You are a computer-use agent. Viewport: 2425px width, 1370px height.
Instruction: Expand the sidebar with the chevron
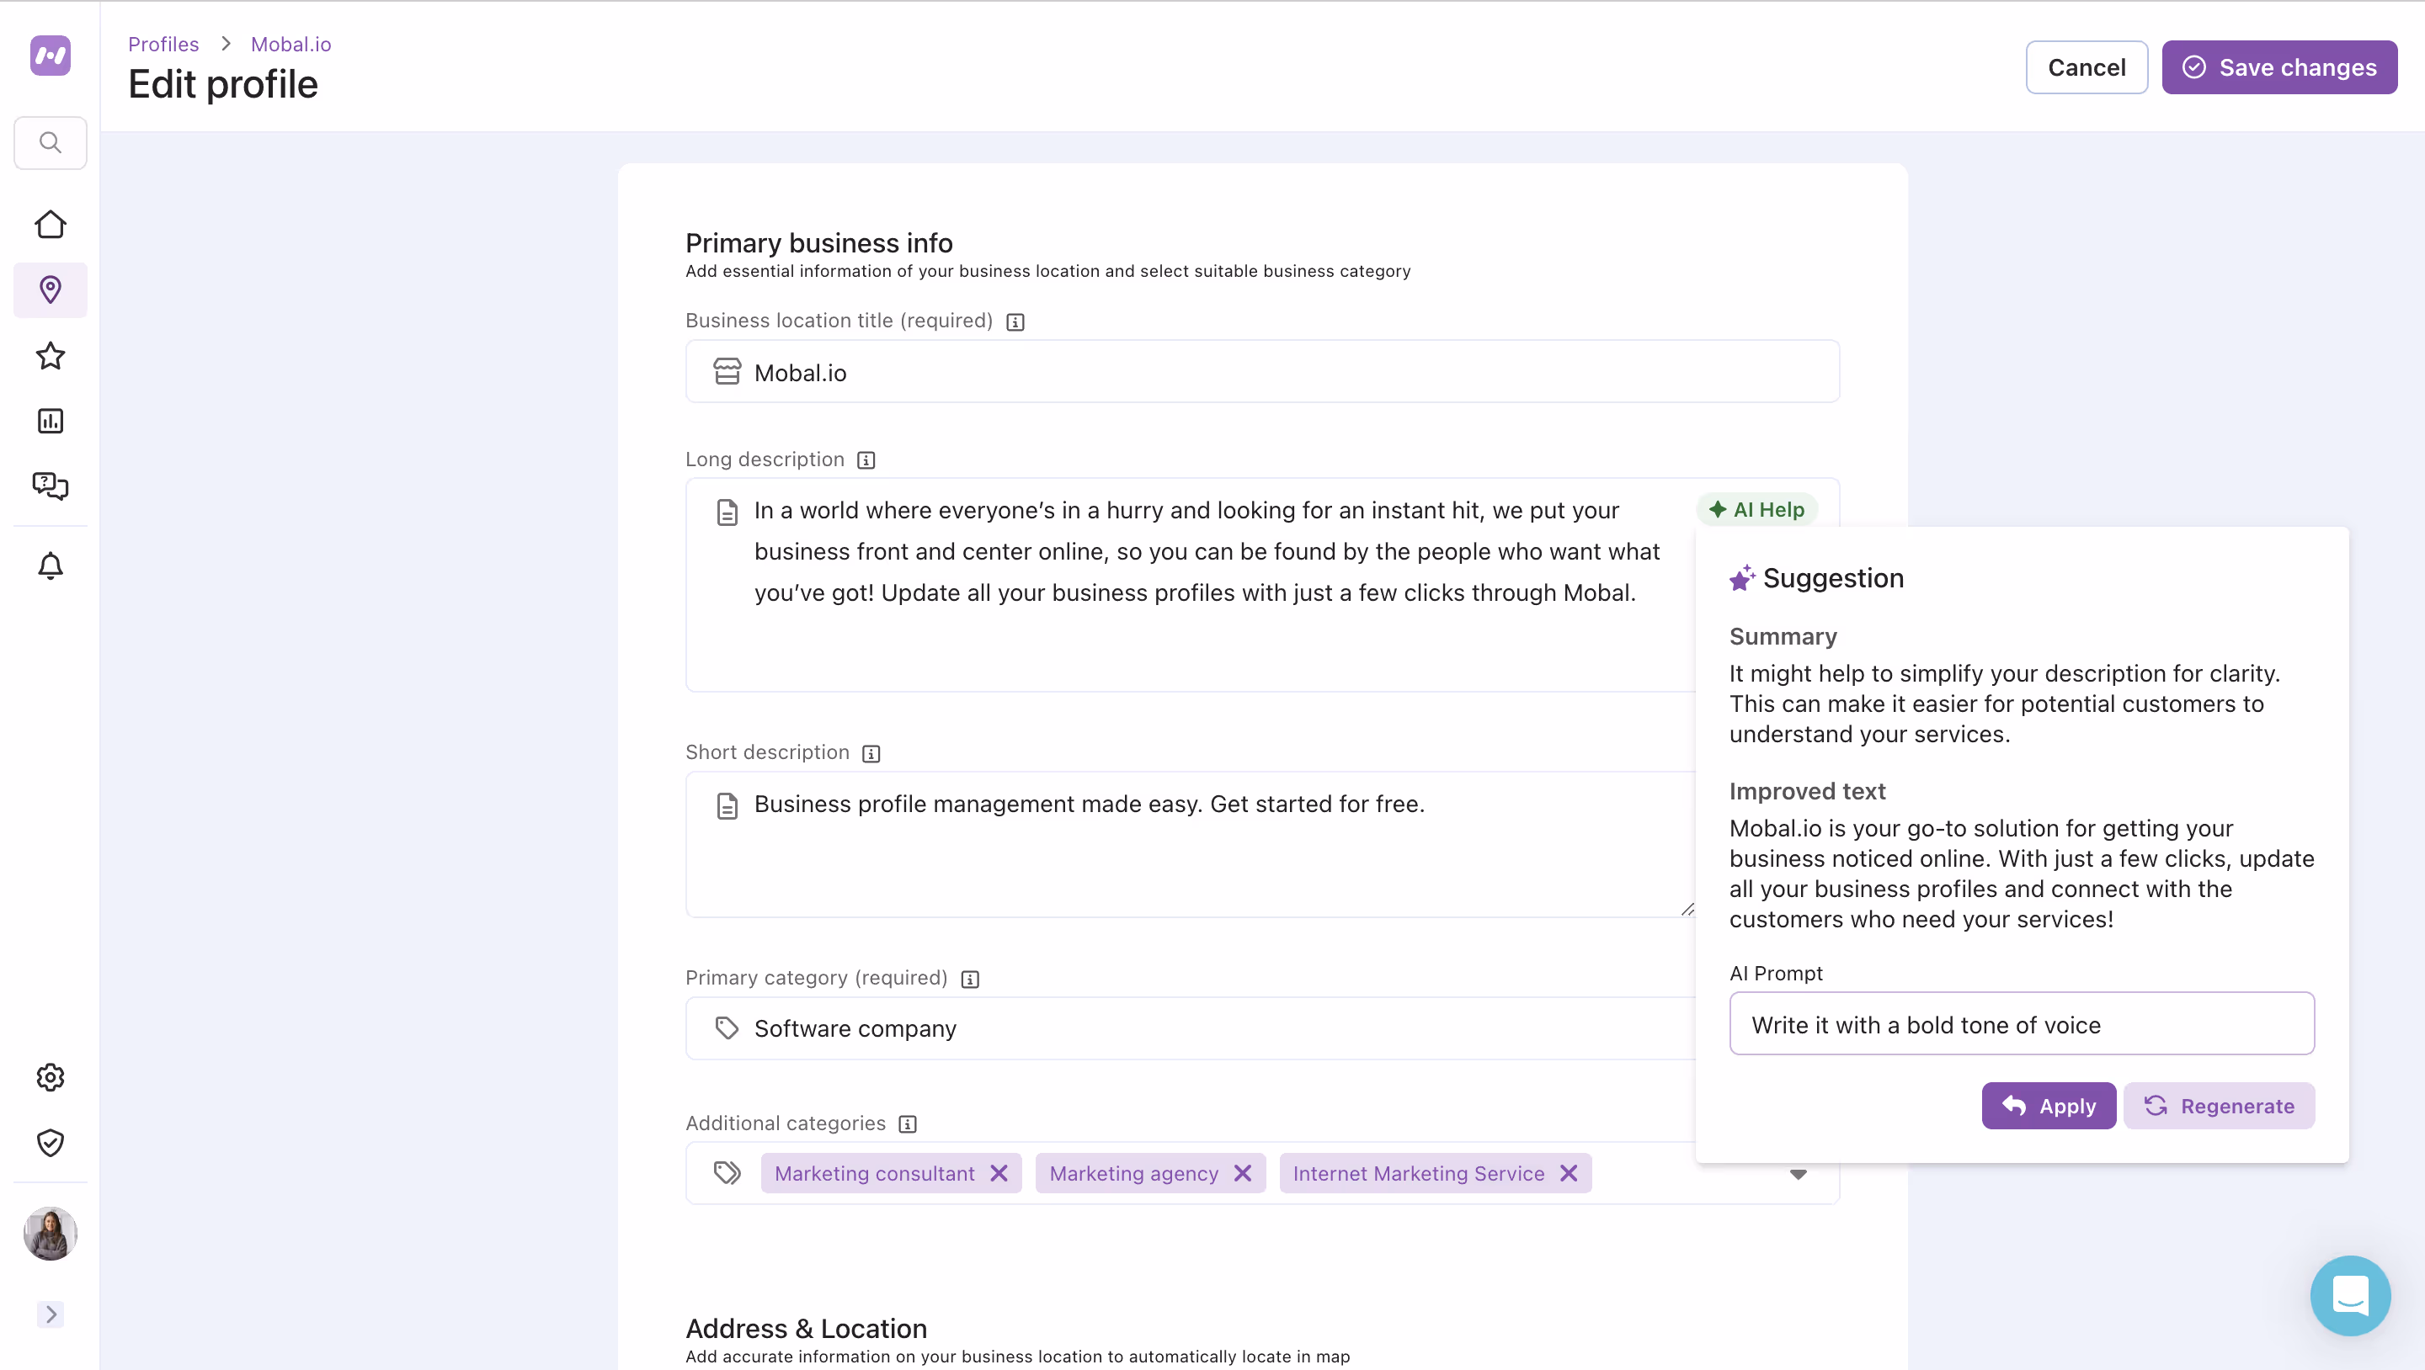coord(50,1314)
